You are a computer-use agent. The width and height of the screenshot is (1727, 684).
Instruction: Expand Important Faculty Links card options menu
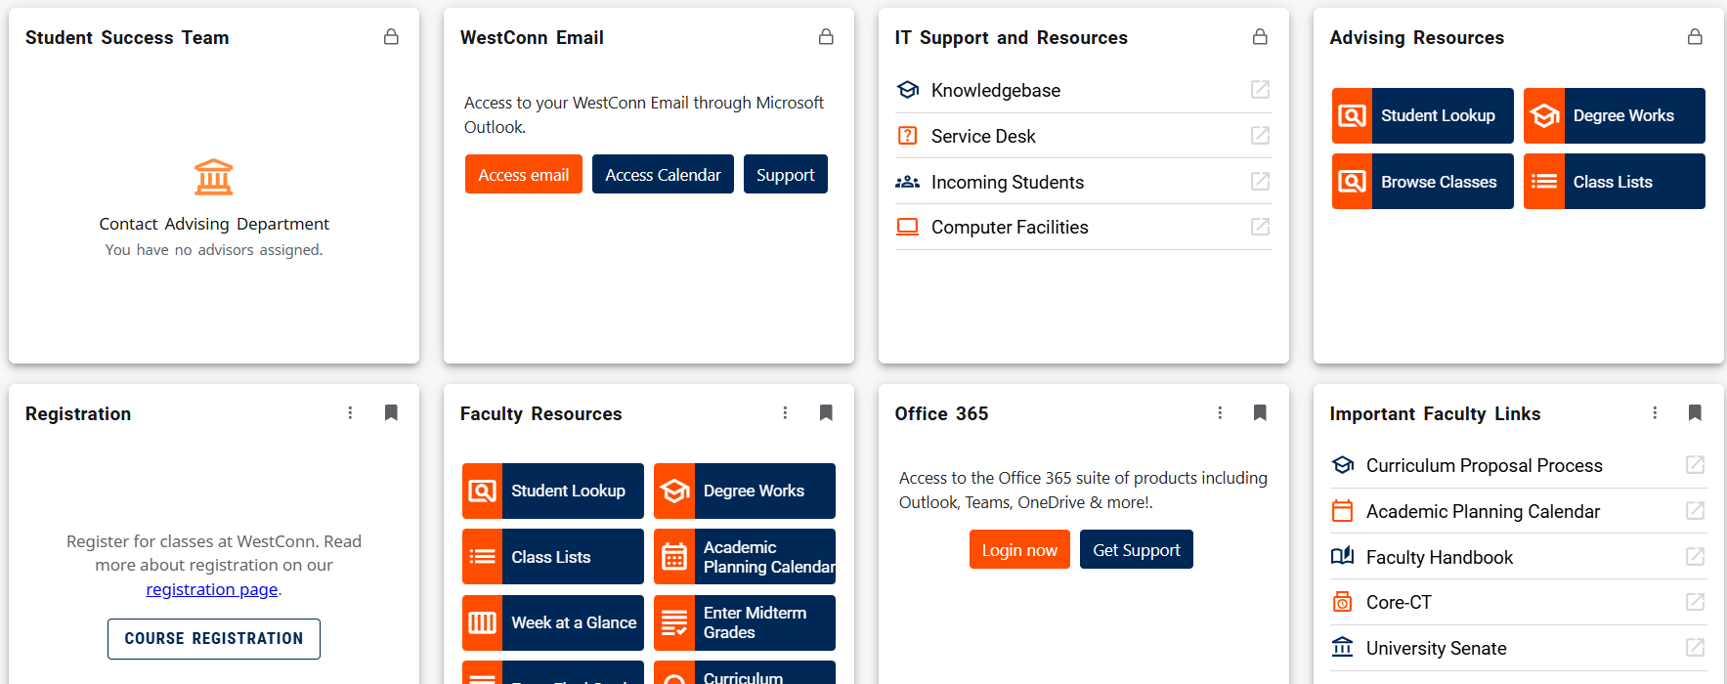click(1655, 413)
